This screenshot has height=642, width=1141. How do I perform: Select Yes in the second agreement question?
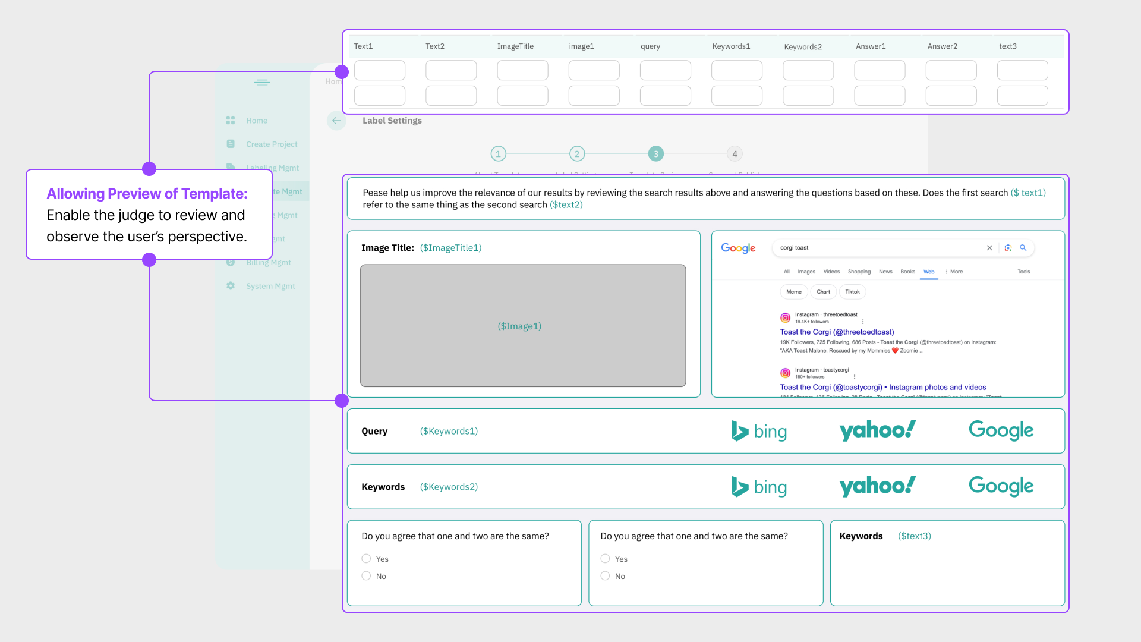pos(605,559)
